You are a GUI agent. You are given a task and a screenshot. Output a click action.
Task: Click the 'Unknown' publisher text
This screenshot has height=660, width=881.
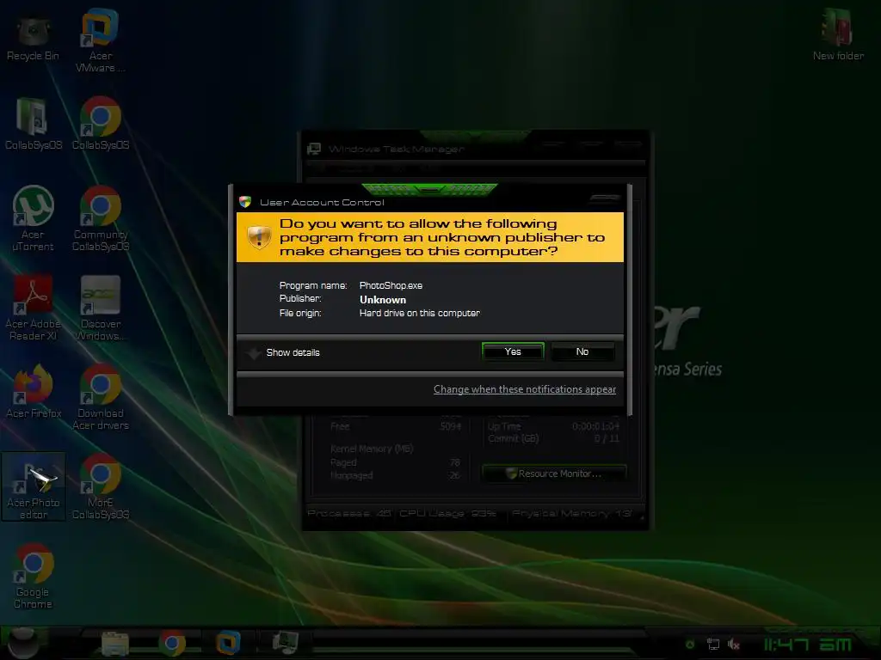click(383, 300)
